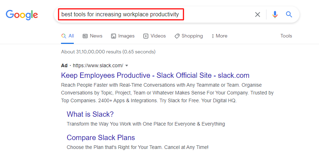Switch to the Images tab

(123, 36)
